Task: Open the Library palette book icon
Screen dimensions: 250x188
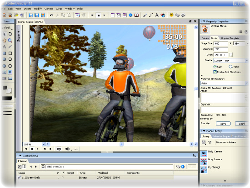Action: point(136,15)
